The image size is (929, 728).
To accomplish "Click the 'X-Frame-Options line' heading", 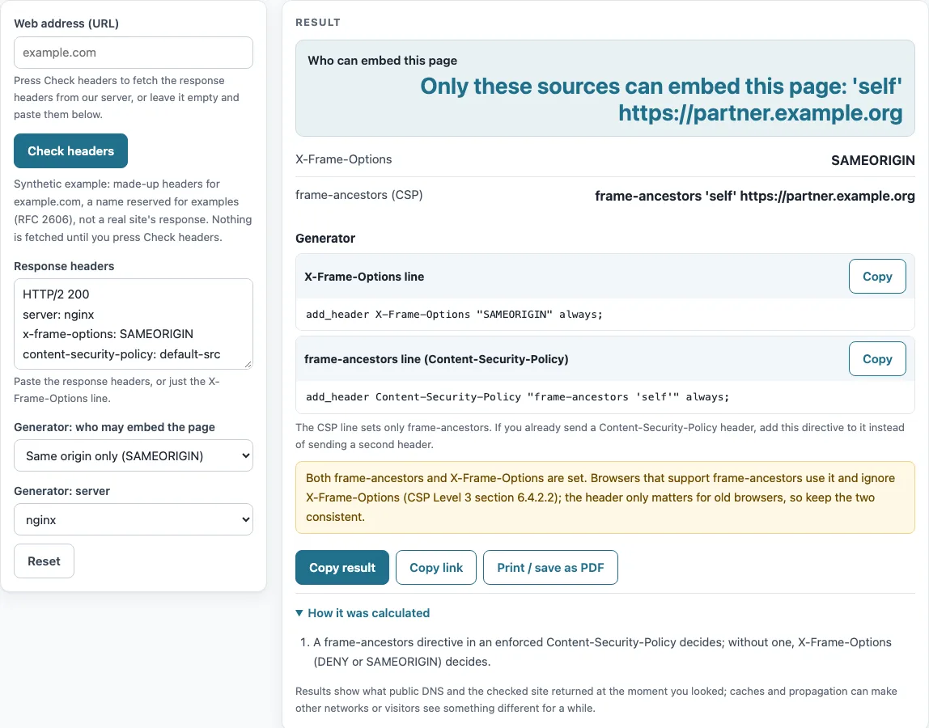I will click(x=364, y=277).
